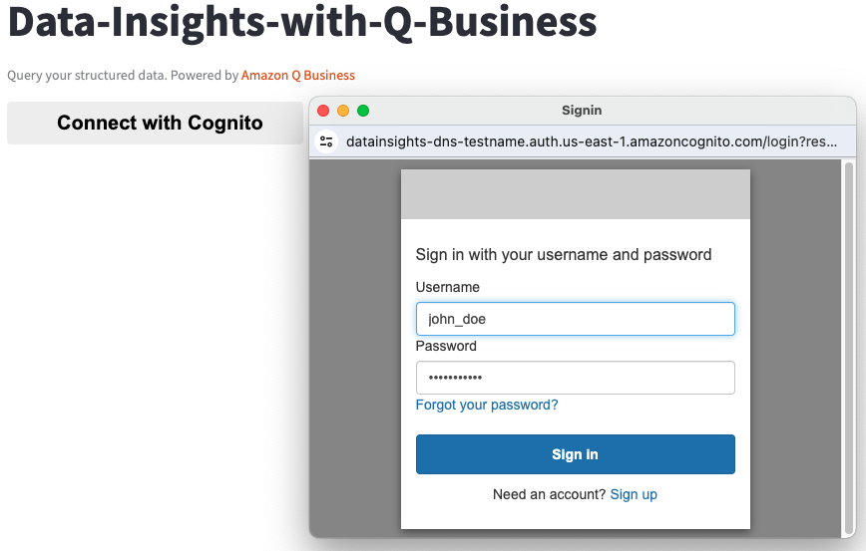Click into the Password input field
Viewport: 866px width, 551px height.
coord(575,378)
